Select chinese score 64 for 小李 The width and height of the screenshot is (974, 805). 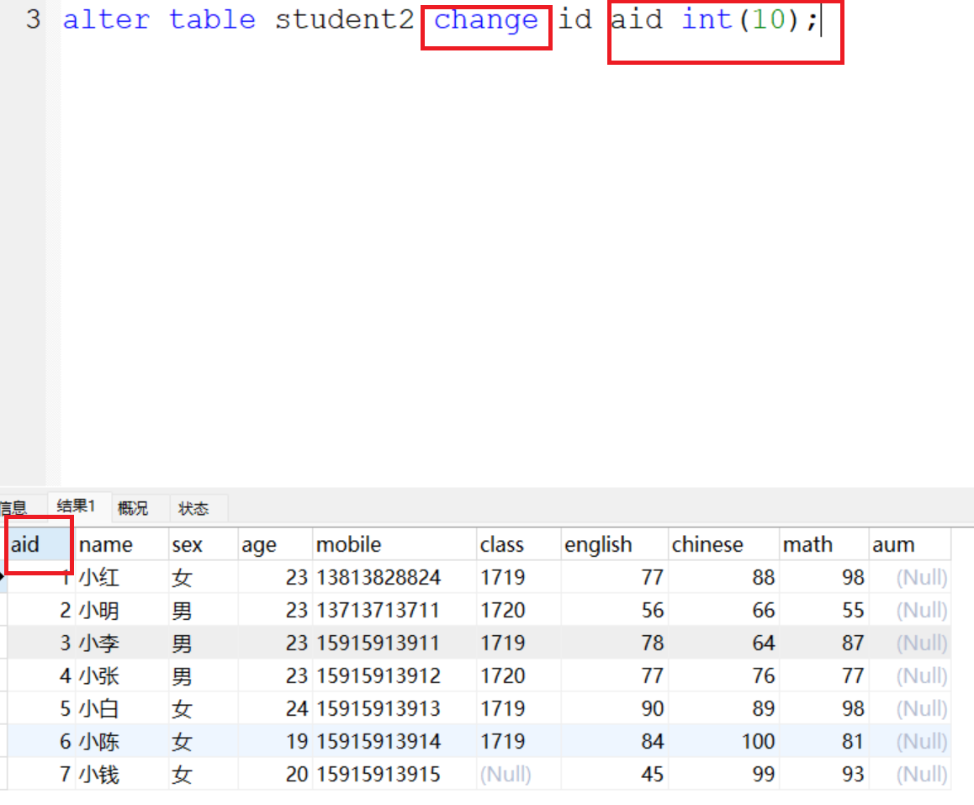(723, 643)
